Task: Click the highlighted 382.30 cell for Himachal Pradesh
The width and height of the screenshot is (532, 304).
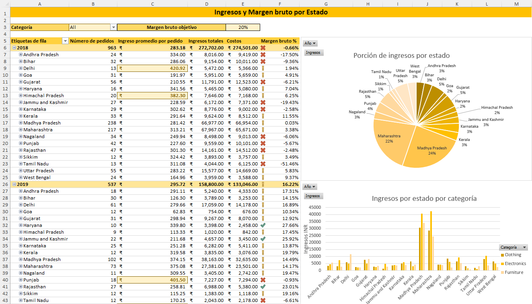Action: point(152,96)
